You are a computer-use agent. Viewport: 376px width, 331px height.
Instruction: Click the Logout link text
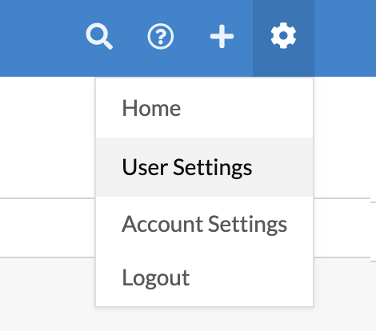(x=156, y=277)
